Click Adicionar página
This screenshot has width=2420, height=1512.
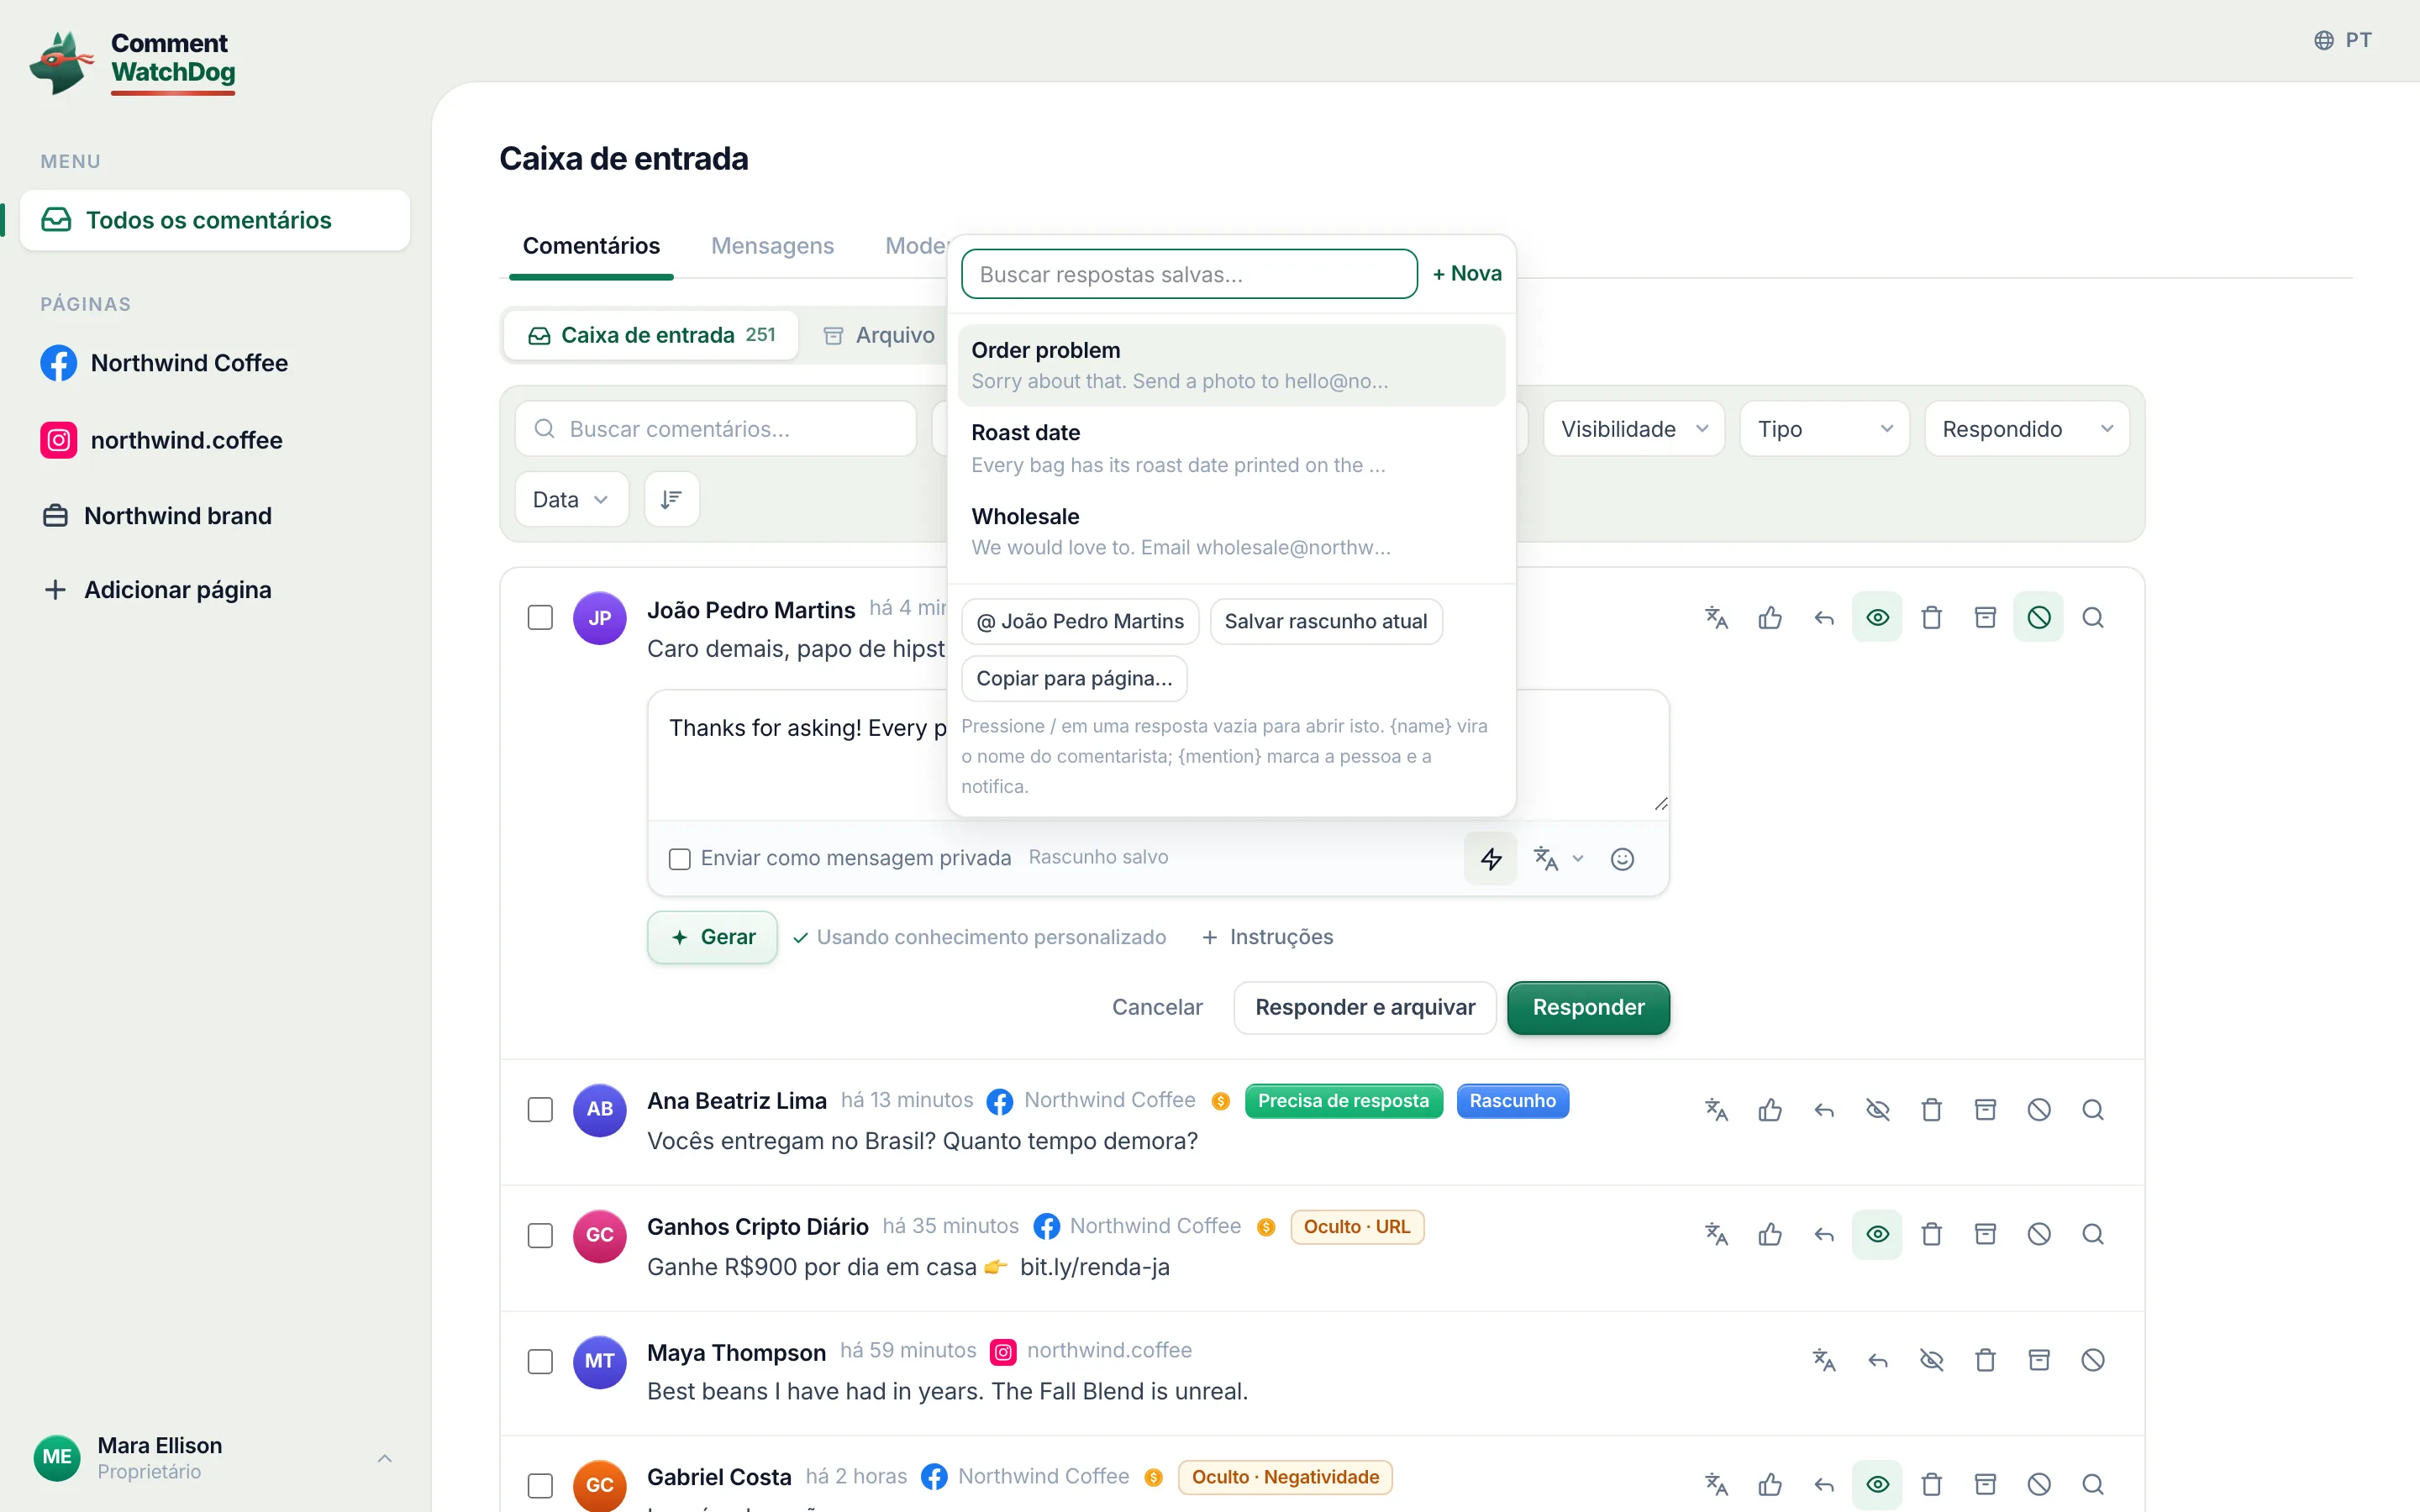click(156, 590)
